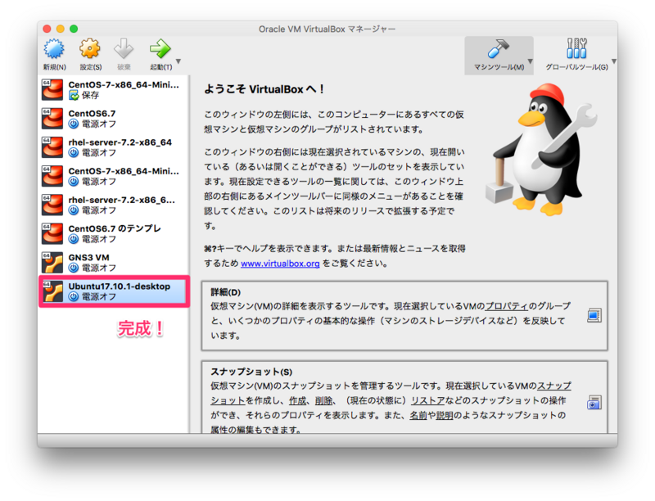Close the VirtualBox Manager window
The width and height of the screenshot is (655, 501).
pos(47,29)
